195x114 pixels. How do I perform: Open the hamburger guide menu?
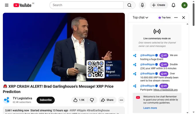(7, 5)
